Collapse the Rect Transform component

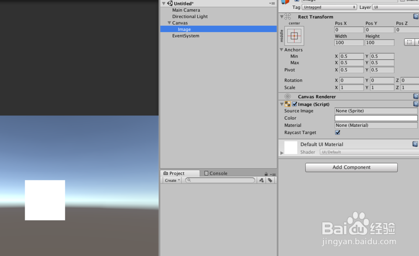tap(282, 17)
